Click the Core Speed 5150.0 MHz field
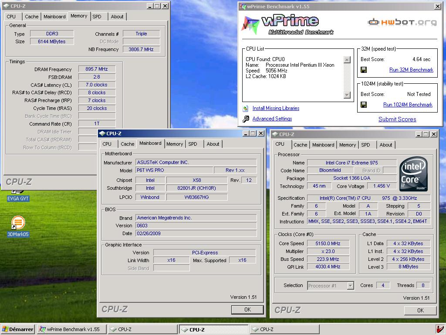 click(x=328, y=243)
